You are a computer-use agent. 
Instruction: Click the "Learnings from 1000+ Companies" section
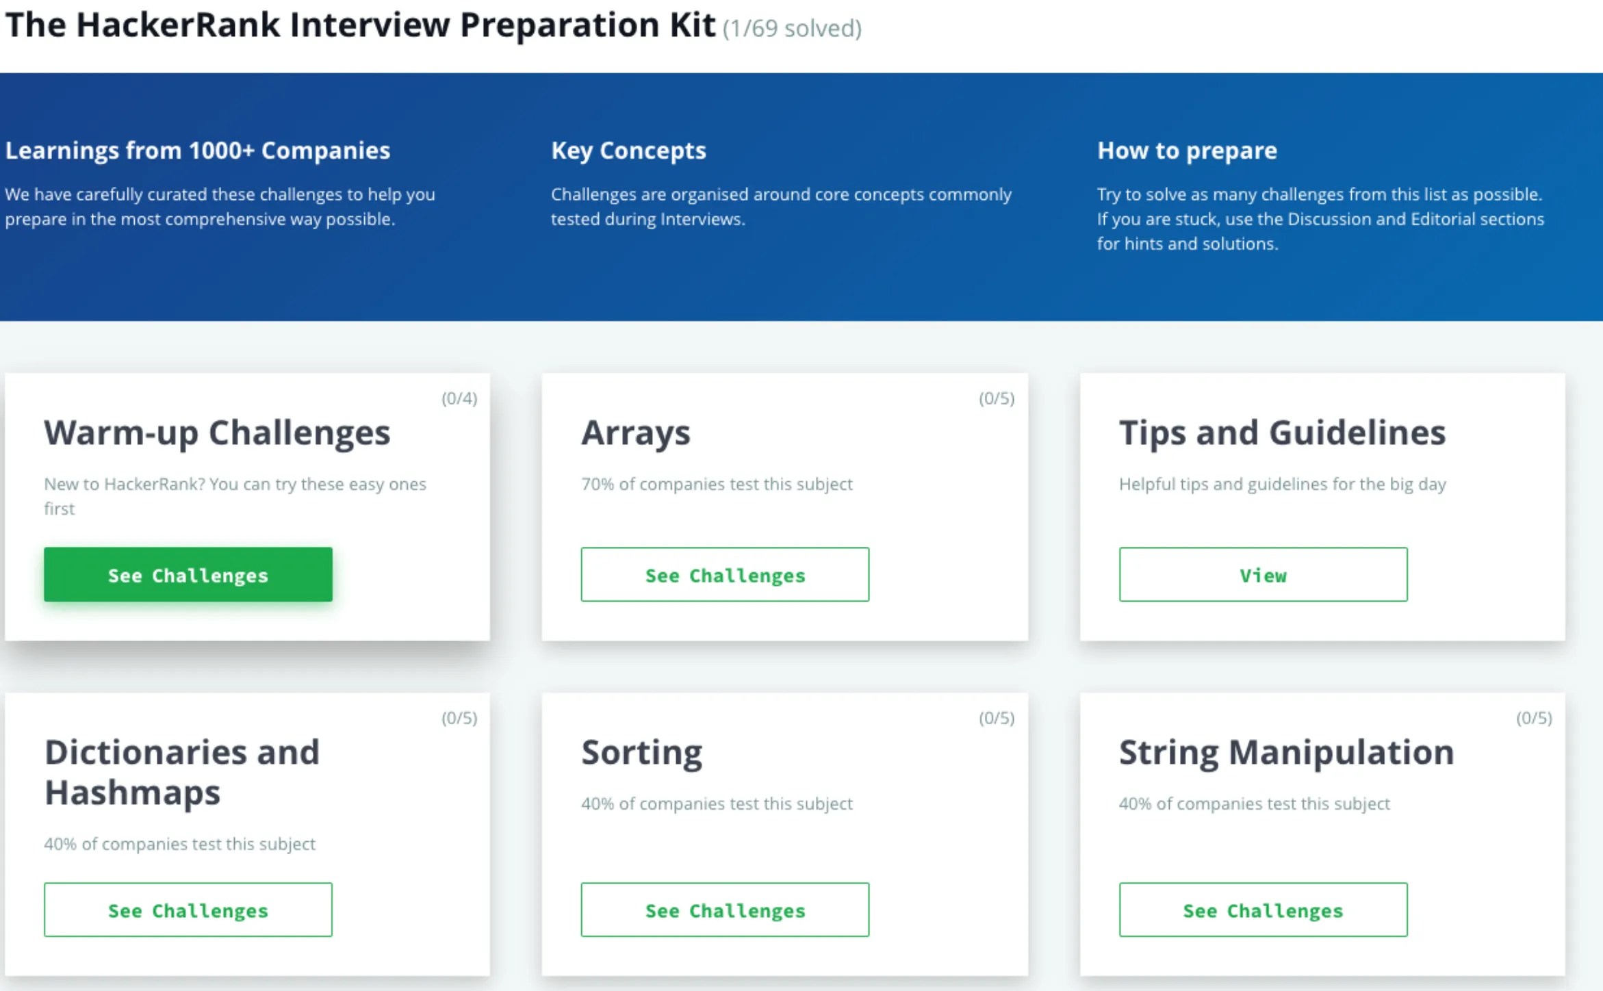click(197, 151)
